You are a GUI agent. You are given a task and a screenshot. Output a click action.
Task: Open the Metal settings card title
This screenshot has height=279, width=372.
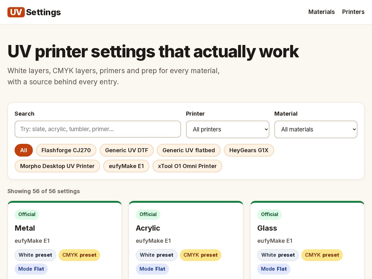tap(25, 228)
